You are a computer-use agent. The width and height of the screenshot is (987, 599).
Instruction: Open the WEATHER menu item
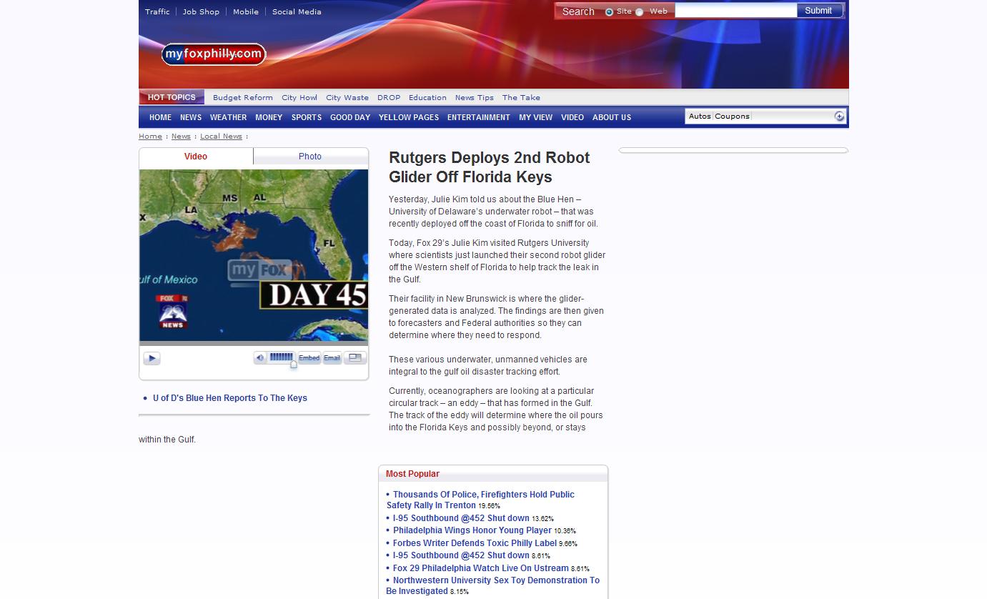(228, 117)
